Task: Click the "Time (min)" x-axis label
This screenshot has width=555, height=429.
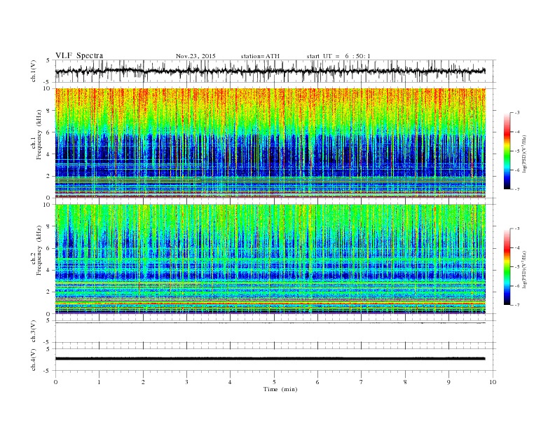Action: coord(280,389)
